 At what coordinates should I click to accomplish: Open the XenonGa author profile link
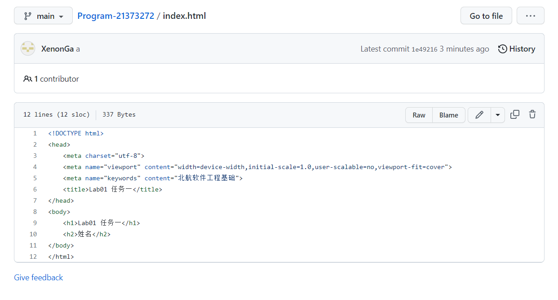tap(58, 49)
